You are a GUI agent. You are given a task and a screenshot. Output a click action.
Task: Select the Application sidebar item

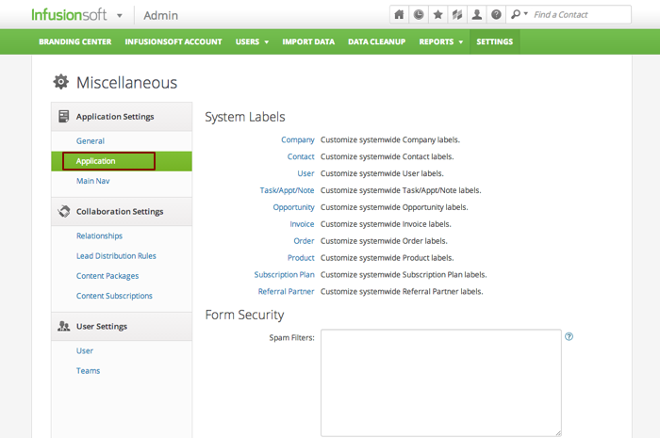click(x=122, y=161)
